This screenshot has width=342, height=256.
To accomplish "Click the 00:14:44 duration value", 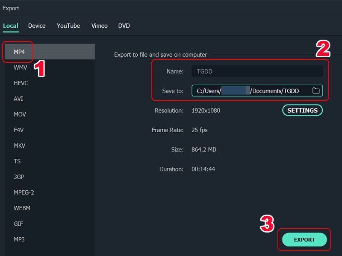I will 203,169.
